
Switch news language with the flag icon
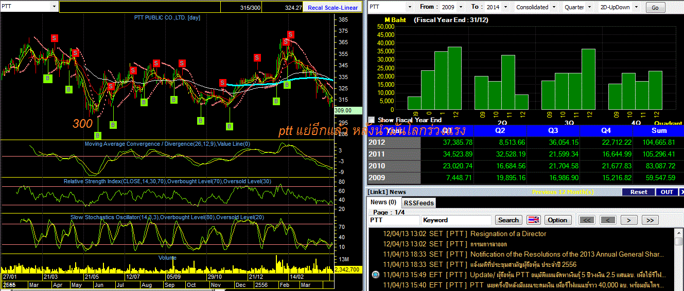coord(534,220)
